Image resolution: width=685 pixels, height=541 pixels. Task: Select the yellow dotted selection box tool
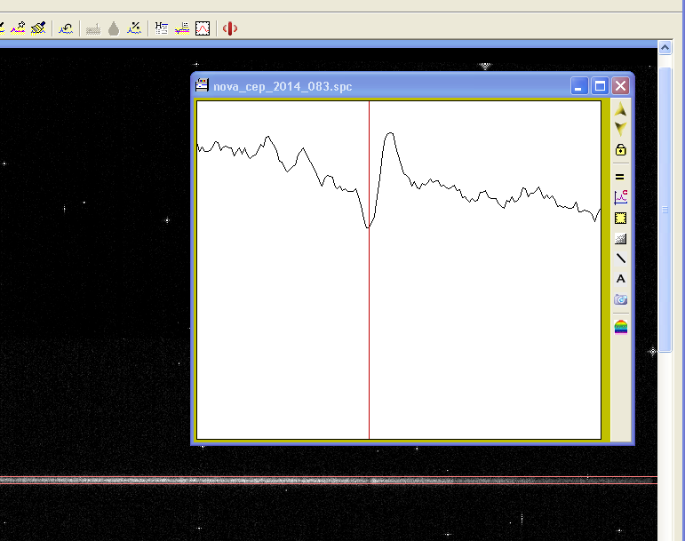point(620,218)
